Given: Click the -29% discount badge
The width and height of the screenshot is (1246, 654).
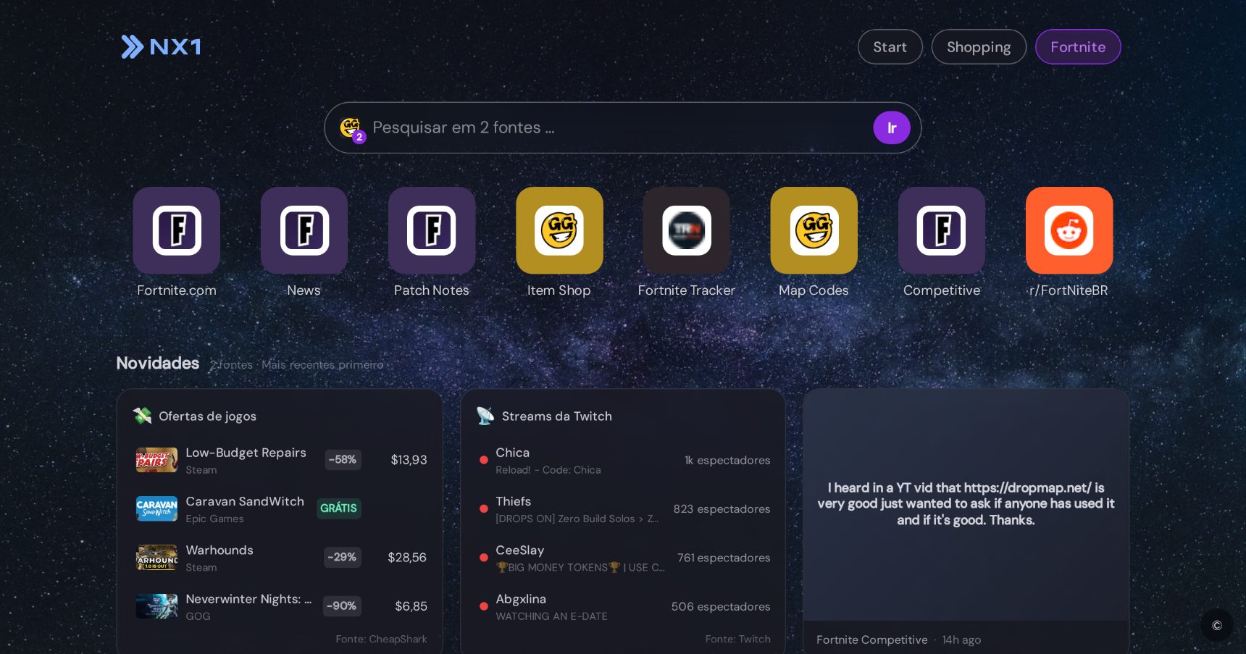Looking at the screenshot, I should point(342,558).
